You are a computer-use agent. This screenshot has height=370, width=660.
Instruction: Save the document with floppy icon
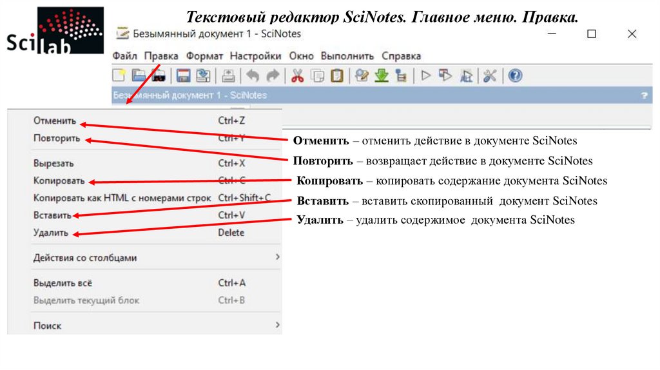coord(183,76)
